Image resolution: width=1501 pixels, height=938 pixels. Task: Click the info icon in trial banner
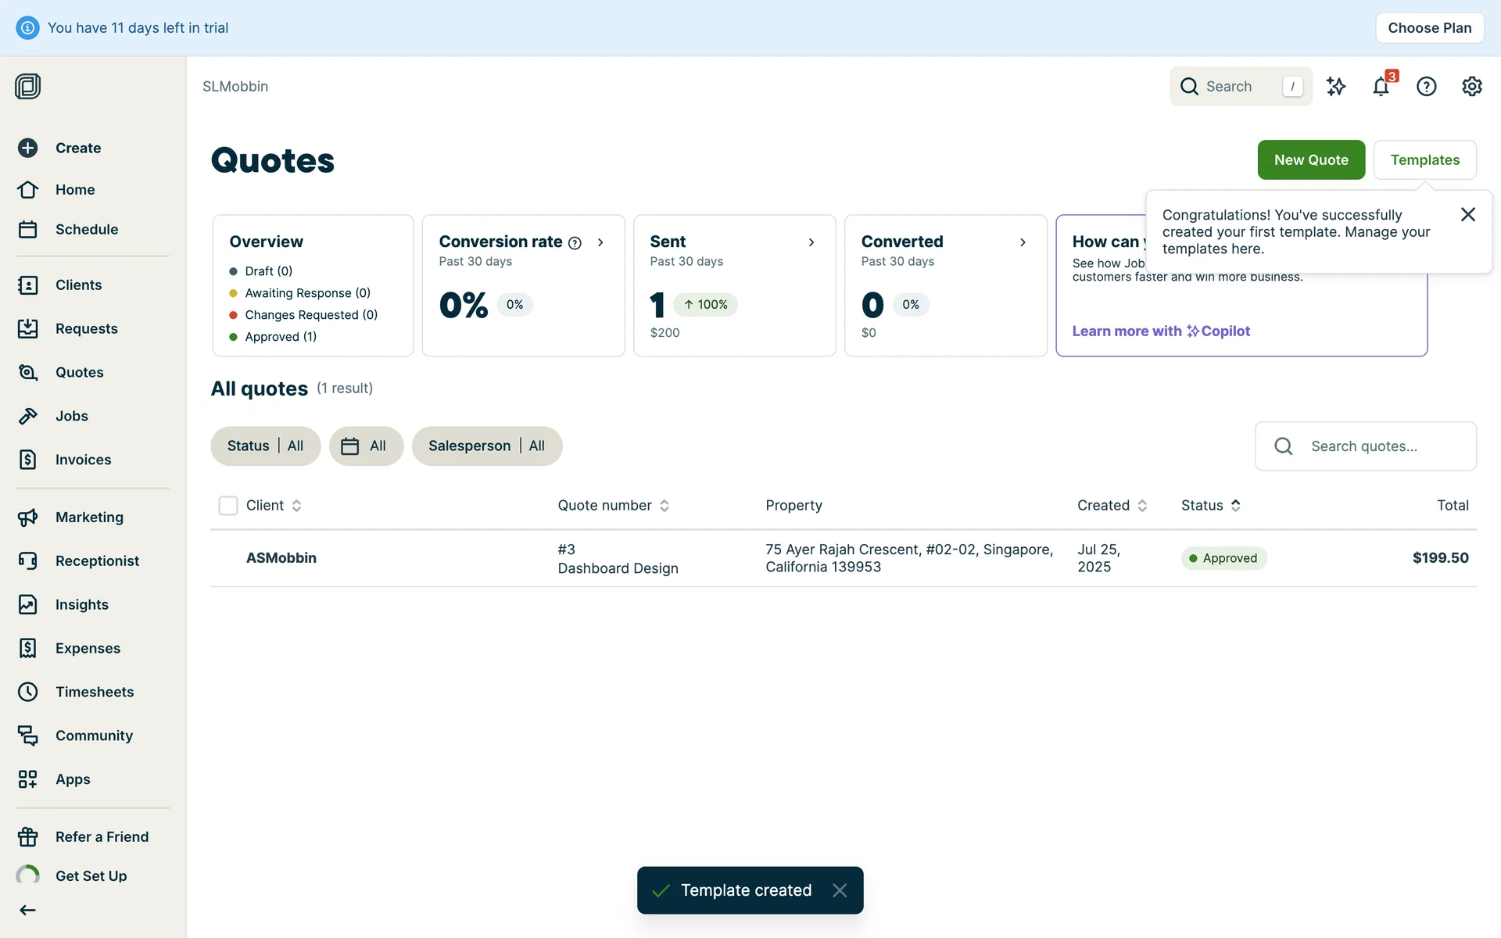(x=27, y=28)
